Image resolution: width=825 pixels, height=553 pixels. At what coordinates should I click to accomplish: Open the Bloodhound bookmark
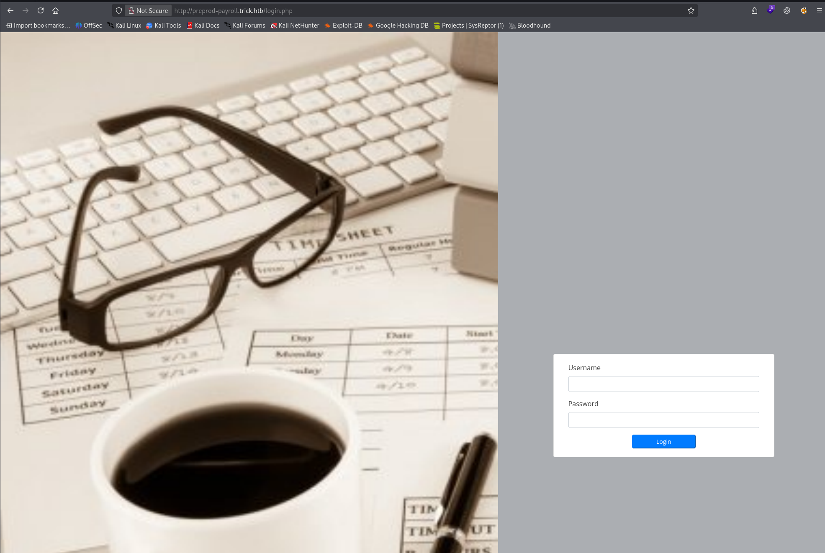(x=529, y=26)
